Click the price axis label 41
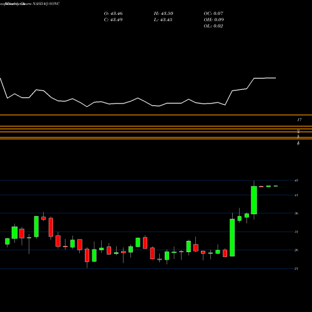 (x=296, y=195)
